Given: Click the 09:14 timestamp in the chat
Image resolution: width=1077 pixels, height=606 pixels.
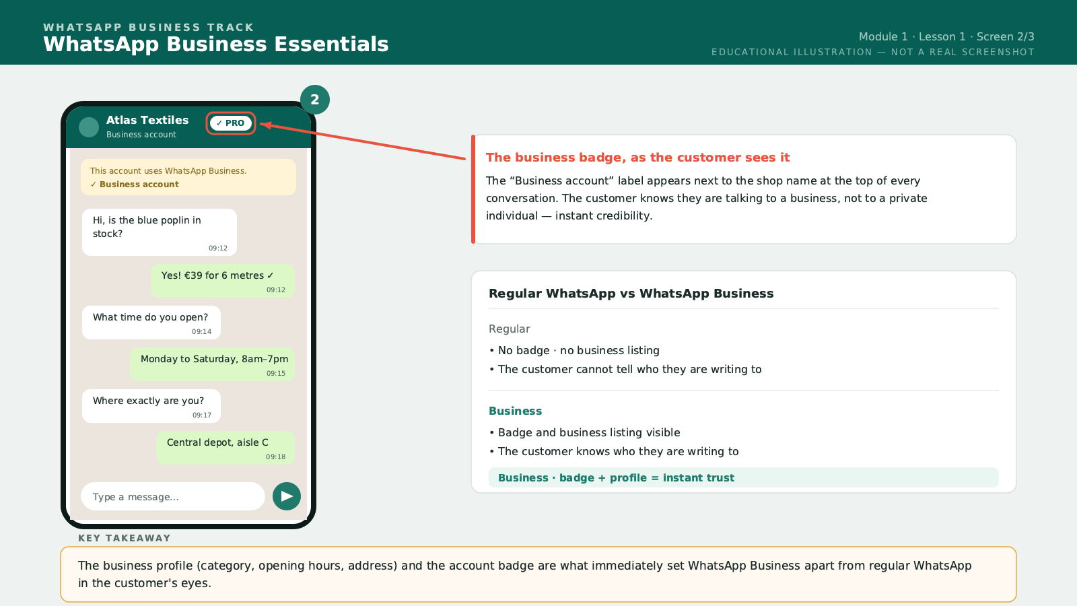Looking at the screenshot, I should [x=201, y=331].
